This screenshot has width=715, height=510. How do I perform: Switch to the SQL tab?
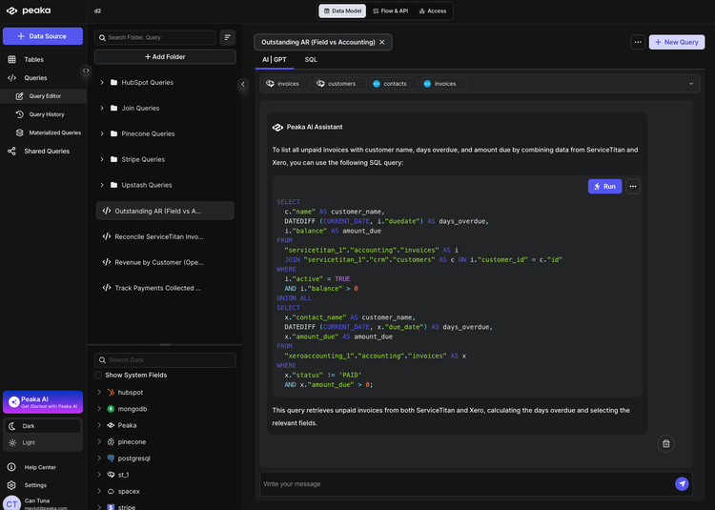point(311,59)
